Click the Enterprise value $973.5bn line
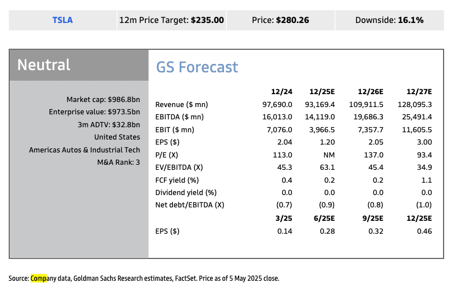 coord(94,112)
